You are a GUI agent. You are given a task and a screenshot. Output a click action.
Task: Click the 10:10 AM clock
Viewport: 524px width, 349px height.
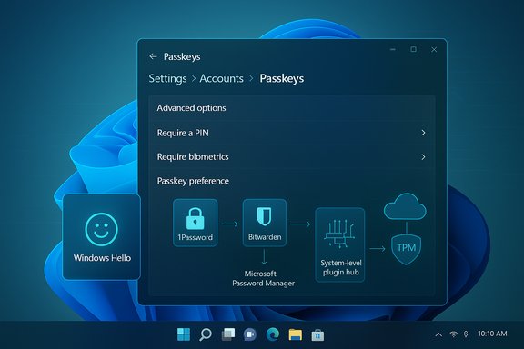click(x=492, y=334)
